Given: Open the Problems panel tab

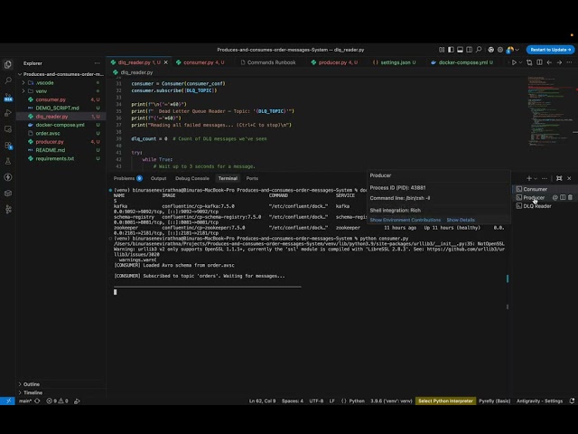Looking at the screenshot, I should click(x=127, y=178).
